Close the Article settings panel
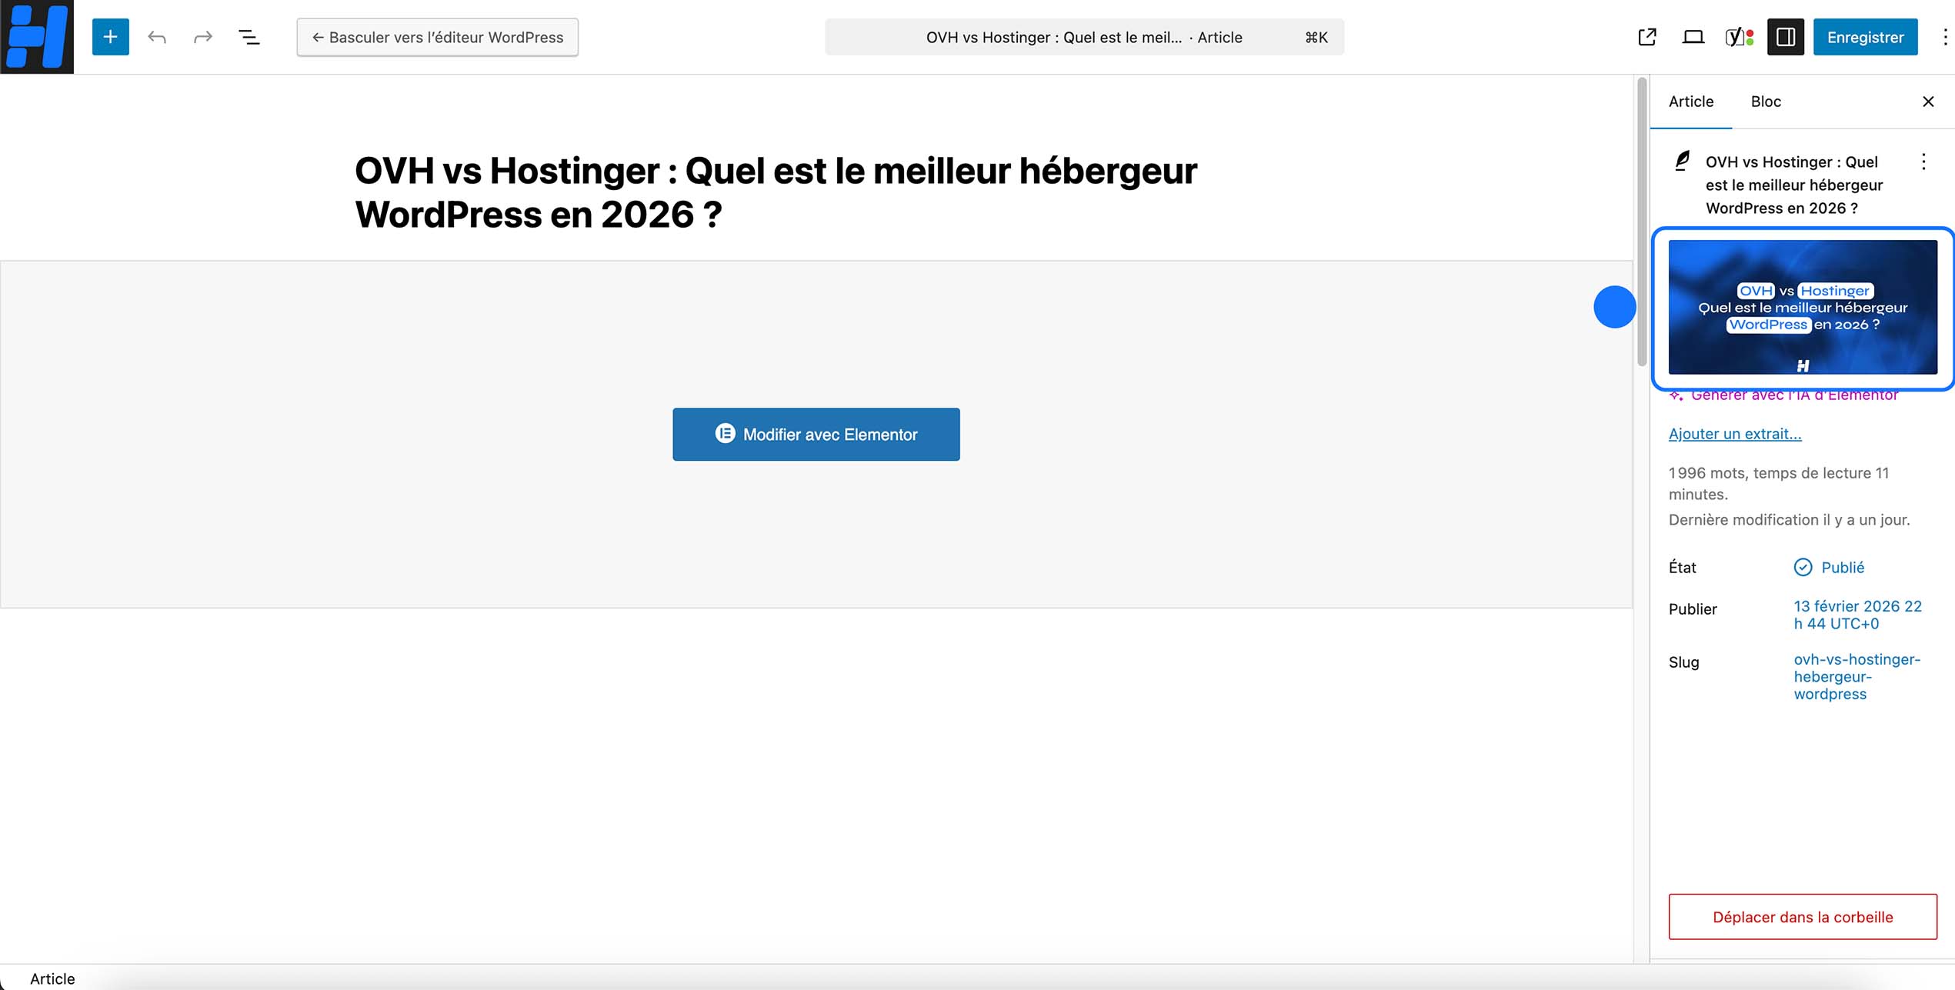This screenshot has height=990, width=1955. point(1928,101)
